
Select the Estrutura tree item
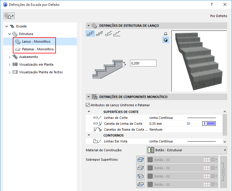point(26,34)
